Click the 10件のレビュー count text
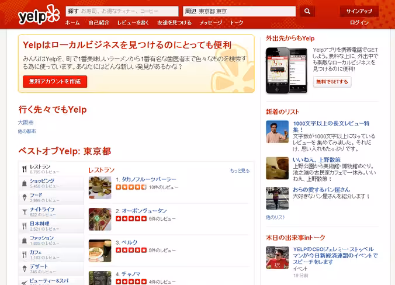 tap(164, 187)
